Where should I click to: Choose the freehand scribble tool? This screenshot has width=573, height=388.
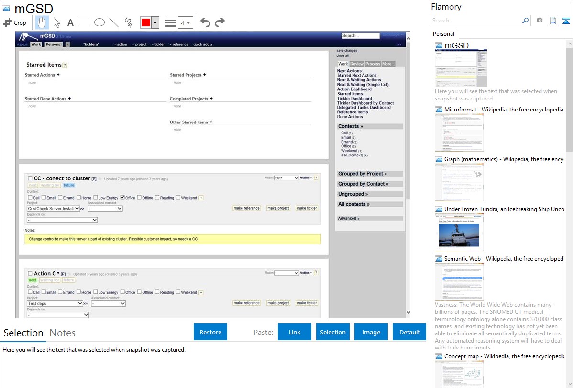tap(128, 22)
